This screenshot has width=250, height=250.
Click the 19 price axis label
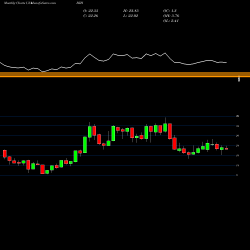click(x=237, y=155)
